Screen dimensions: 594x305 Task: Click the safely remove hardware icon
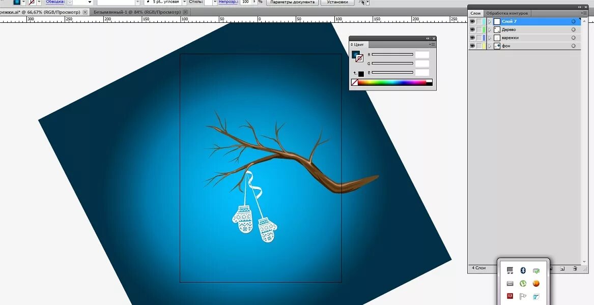tap(535, 270)
